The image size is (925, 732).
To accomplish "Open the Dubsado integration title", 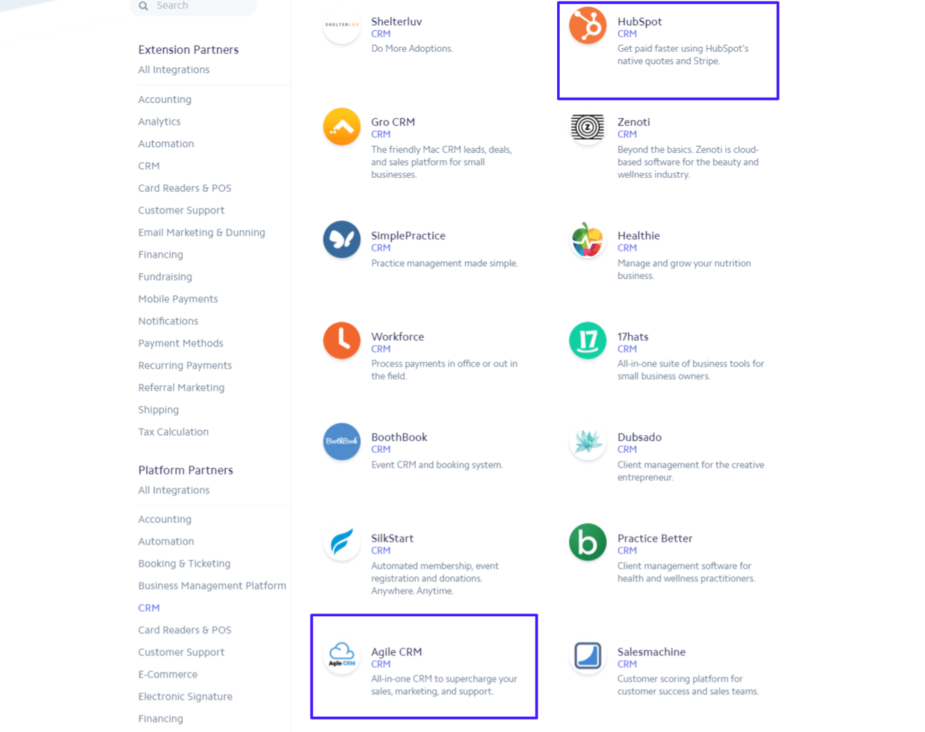I will [640, 437].
